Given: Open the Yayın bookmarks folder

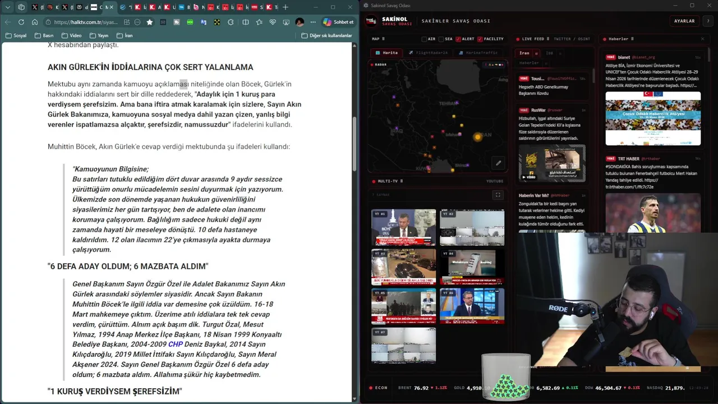Looking at the screenshot, I should pyautogui.click(x=99, y=35).
